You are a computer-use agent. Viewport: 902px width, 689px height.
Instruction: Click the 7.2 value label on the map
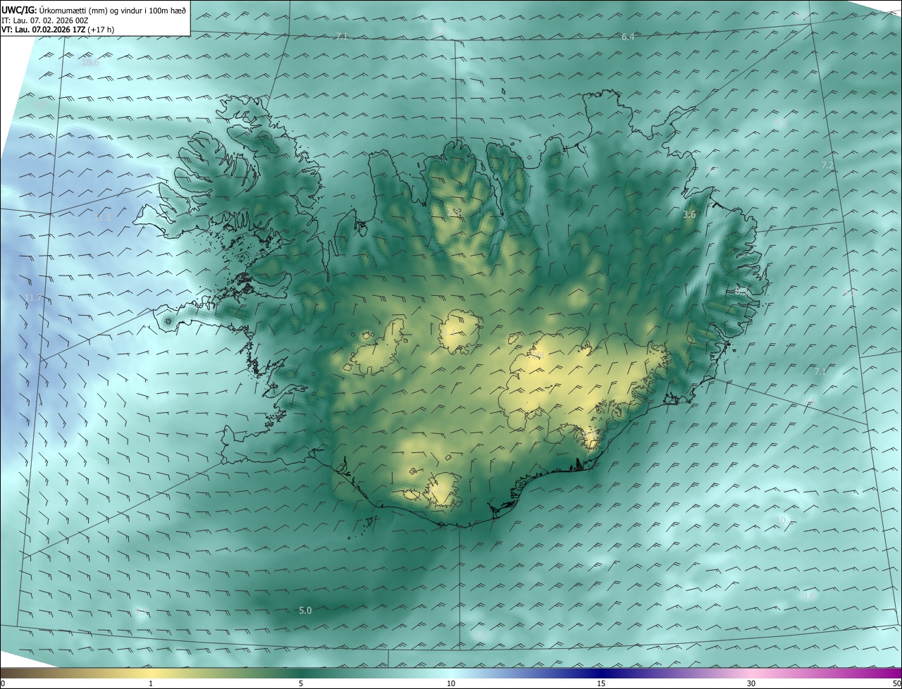click(827, 165)
